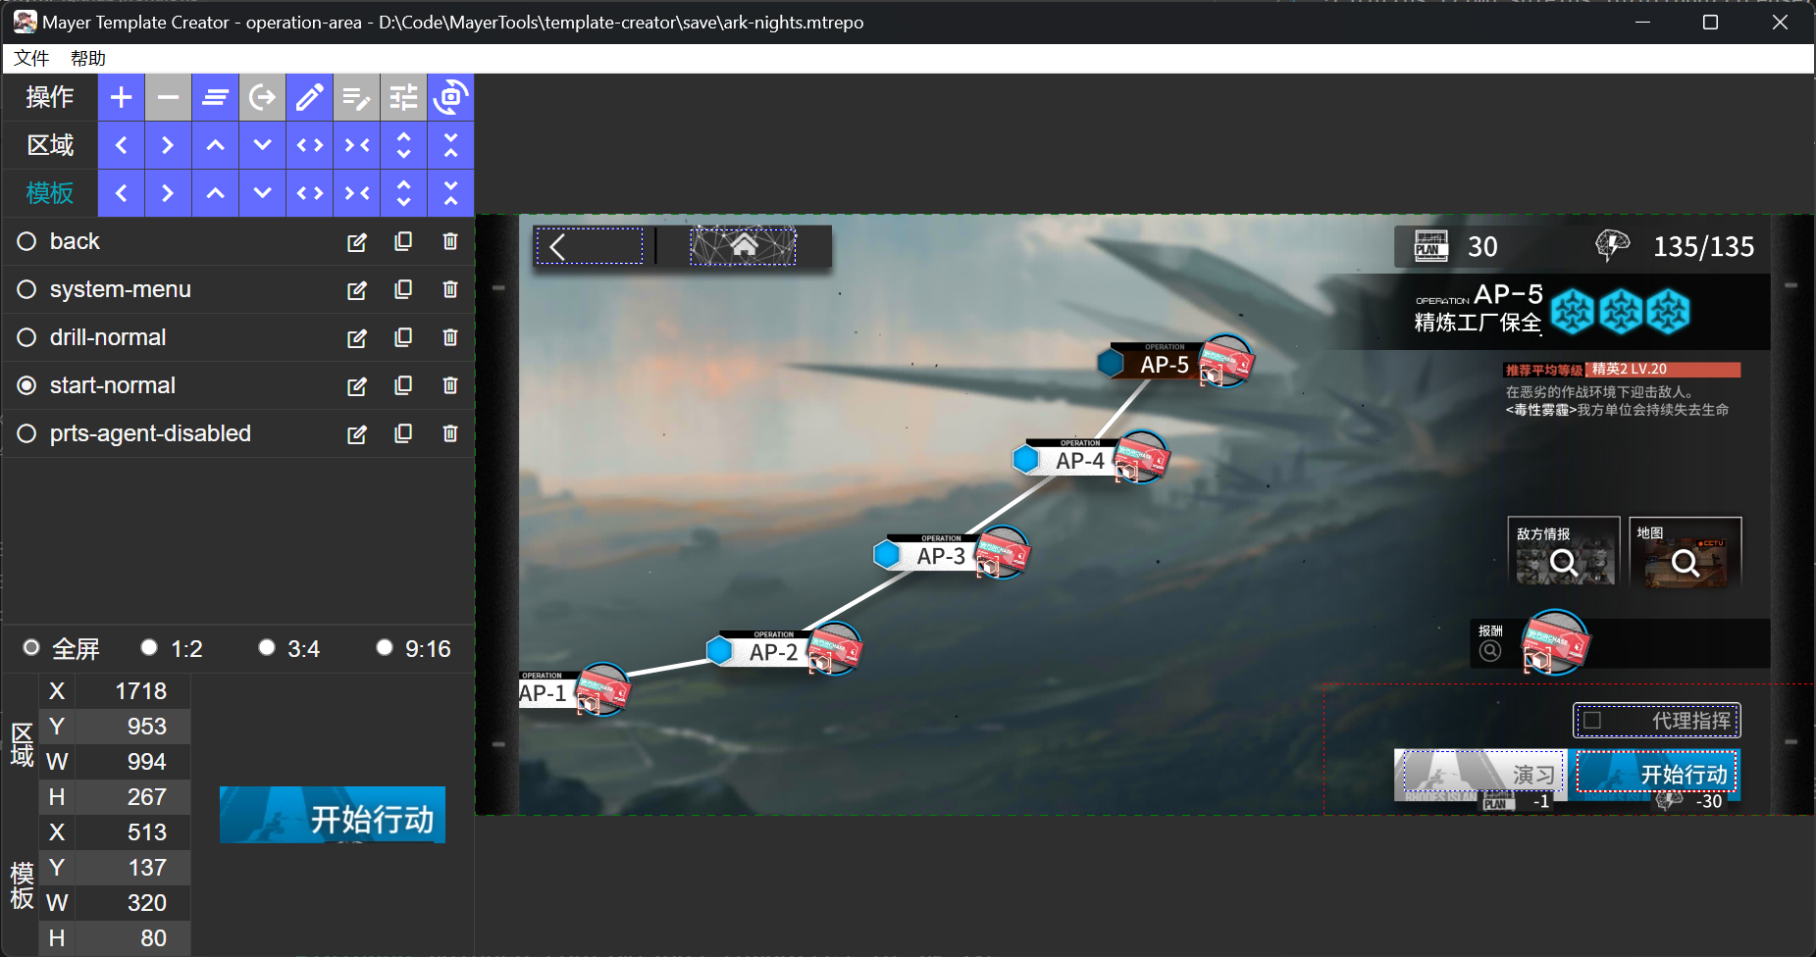Click the export arrow icon in 操作 row

coord(263,97)
